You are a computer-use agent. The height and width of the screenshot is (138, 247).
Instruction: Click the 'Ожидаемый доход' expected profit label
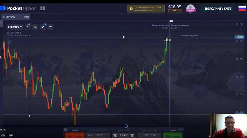pos(189,36)
